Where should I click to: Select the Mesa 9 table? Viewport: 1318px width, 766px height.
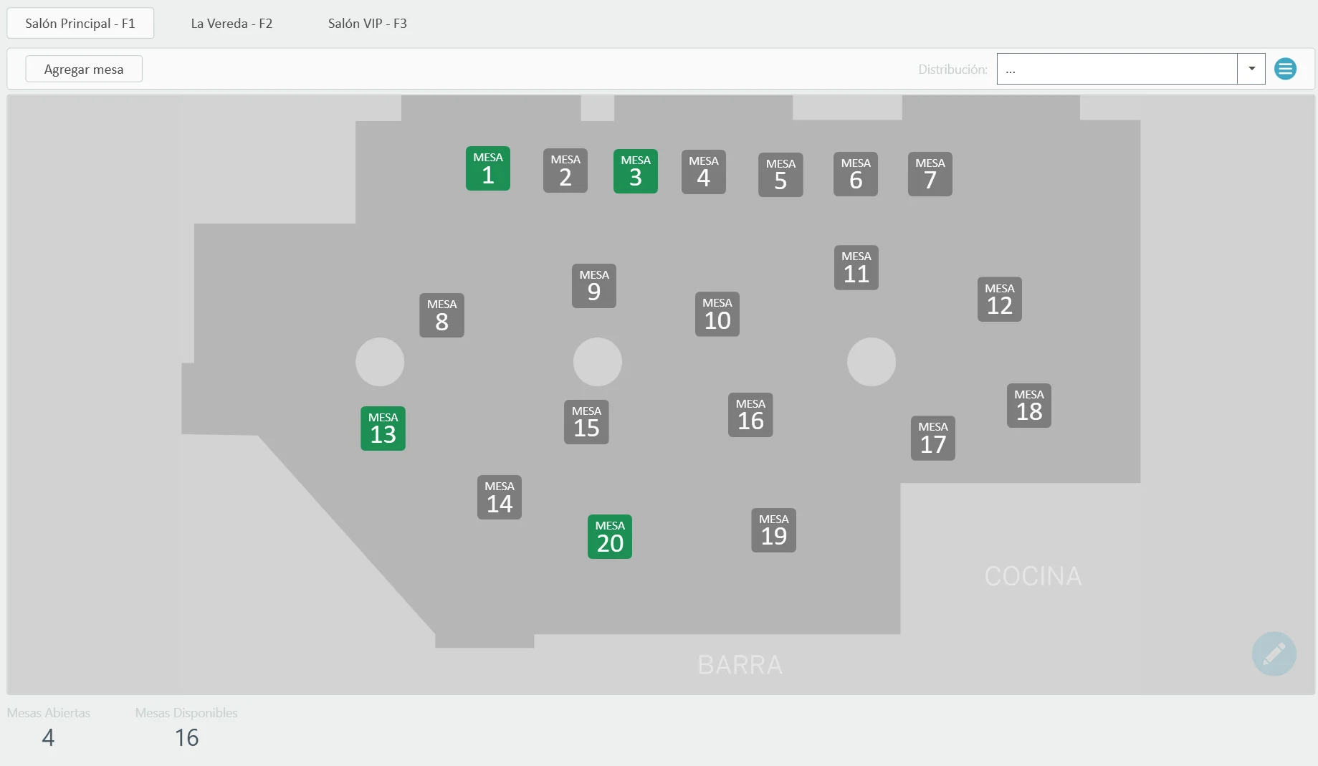pyautogui.click(x=594, y=286)
